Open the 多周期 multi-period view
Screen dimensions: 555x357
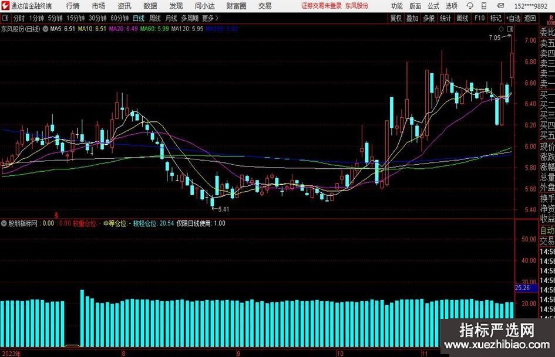coord(190,18)
